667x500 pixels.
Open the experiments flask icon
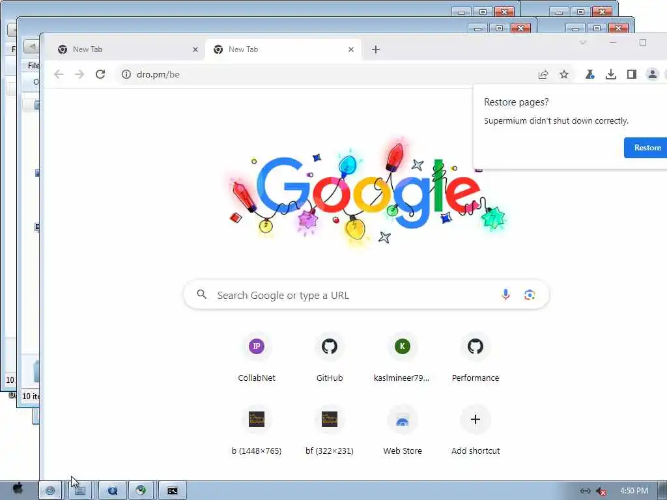click(589, 74)
